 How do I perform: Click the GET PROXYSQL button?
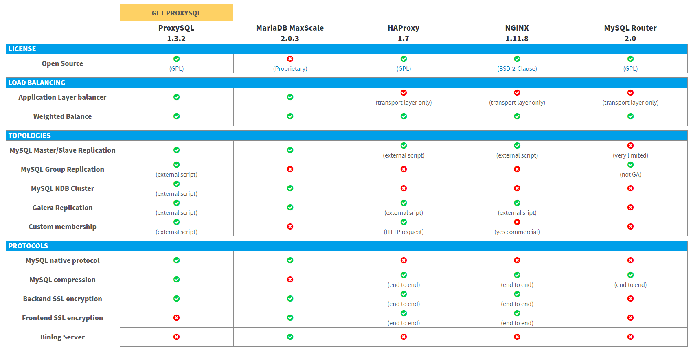coord(176,13)
